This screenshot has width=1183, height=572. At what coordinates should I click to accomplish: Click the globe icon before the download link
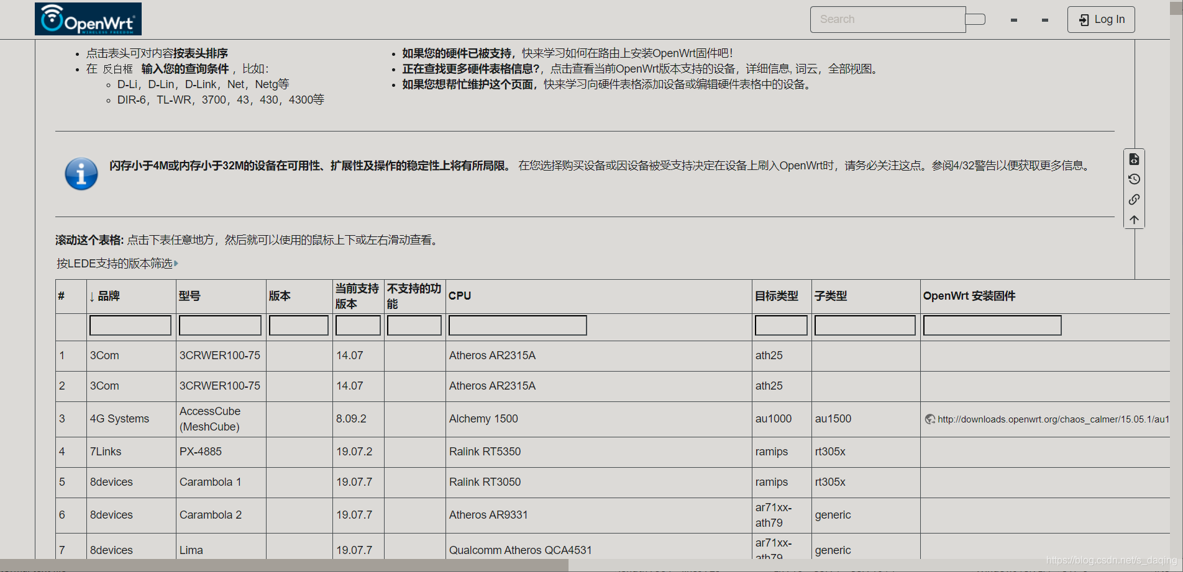930,419
